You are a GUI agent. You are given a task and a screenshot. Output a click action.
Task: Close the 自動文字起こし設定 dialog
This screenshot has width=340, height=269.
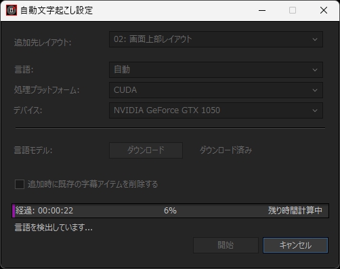[x=324, y=10]
